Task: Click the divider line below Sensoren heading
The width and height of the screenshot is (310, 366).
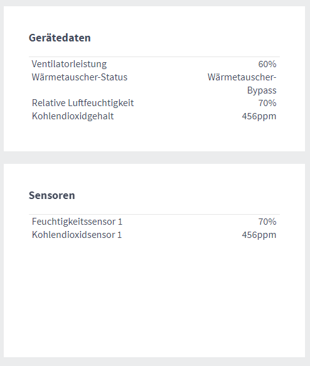Action: click(x=154, y=214)
